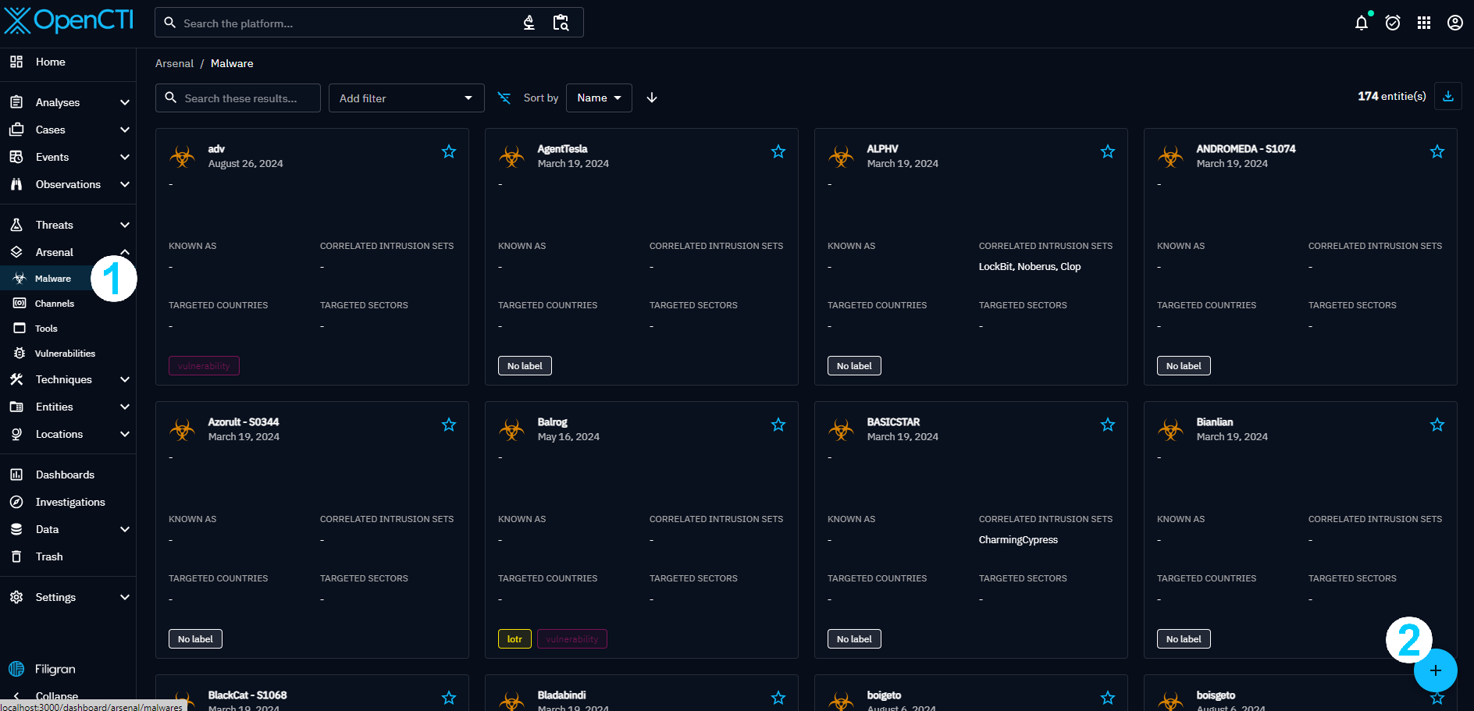This screenshot has width=1474, height=711.
Task: Go to Dashboards in sidebar
Action: [x=65, y=475]
